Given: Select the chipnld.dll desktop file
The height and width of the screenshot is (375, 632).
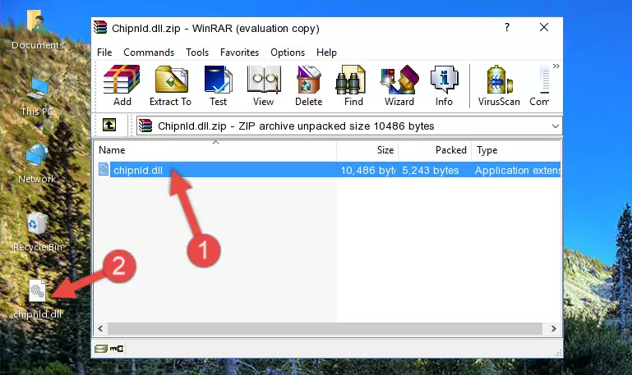Looking at the screenshot, I should coord(38,300).
